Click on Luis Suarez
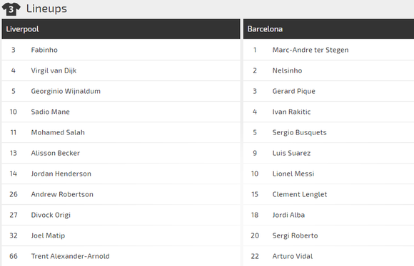 coord(291,153)
